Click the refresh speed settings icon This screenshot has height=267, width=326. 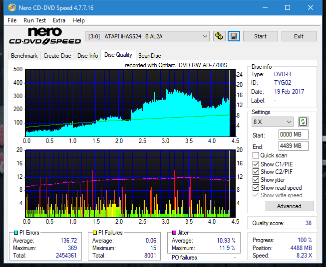(303, 122)
